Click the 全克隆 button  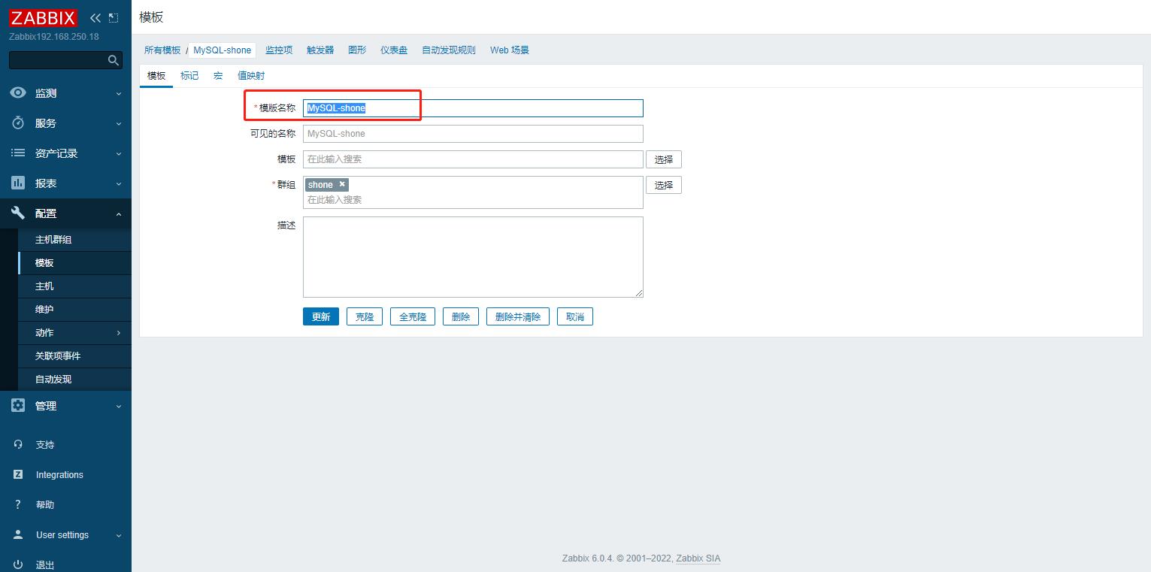[413, 316]
